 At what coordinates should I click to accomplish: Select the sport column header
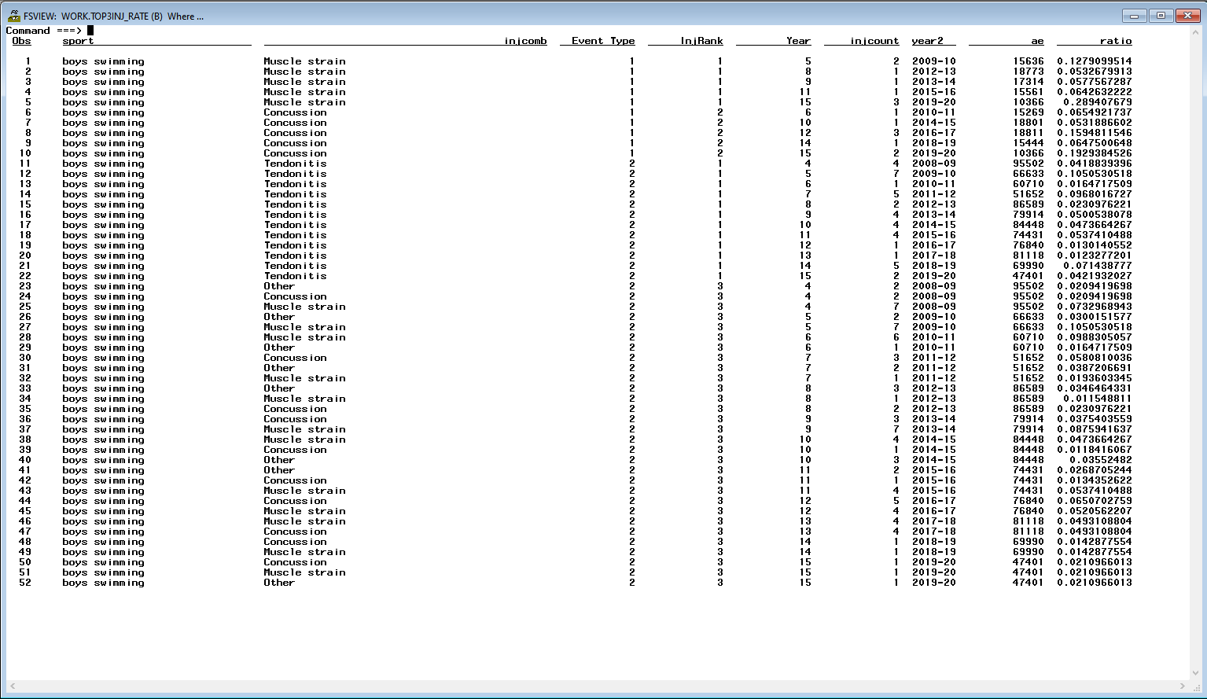coord(77,41)
